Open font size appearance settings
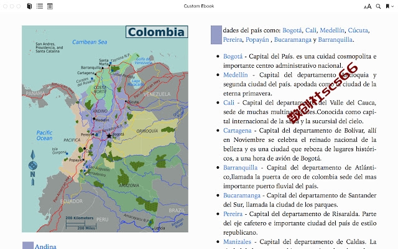 click(x=368, y=6)
